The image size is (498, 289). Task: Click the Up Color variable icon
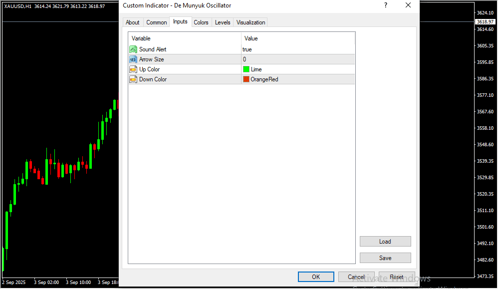point(133,69)
